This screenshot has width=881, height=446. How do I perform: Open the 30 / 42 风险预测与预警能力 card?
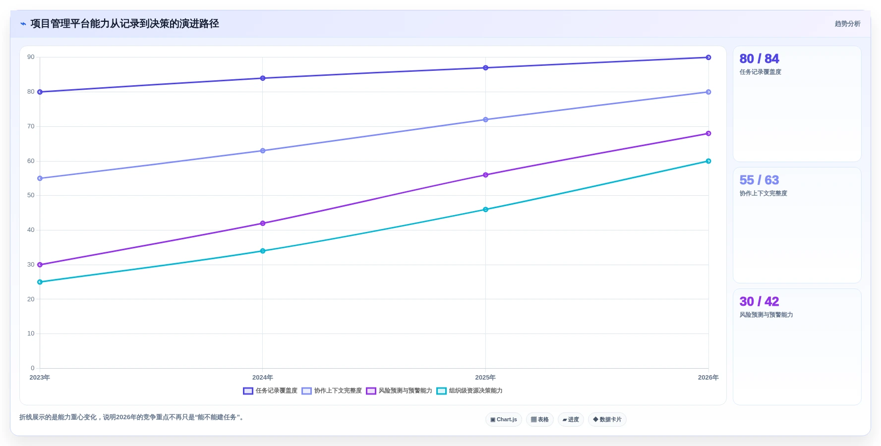click(797, 347)
